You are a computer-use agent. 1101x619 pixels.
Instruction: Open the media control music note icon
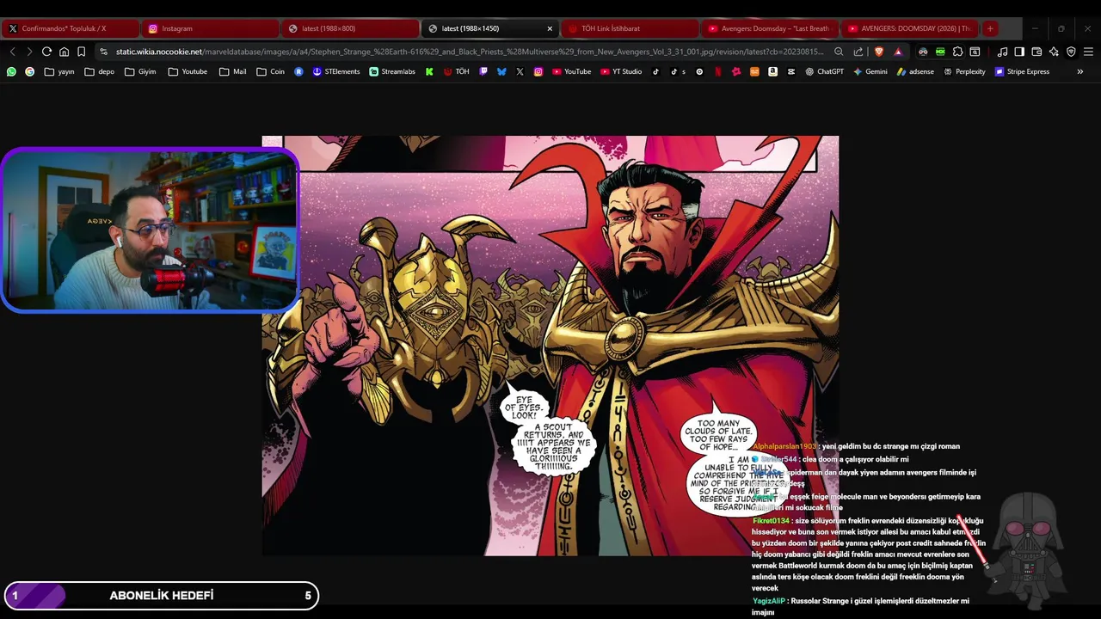pos(1002,52)
